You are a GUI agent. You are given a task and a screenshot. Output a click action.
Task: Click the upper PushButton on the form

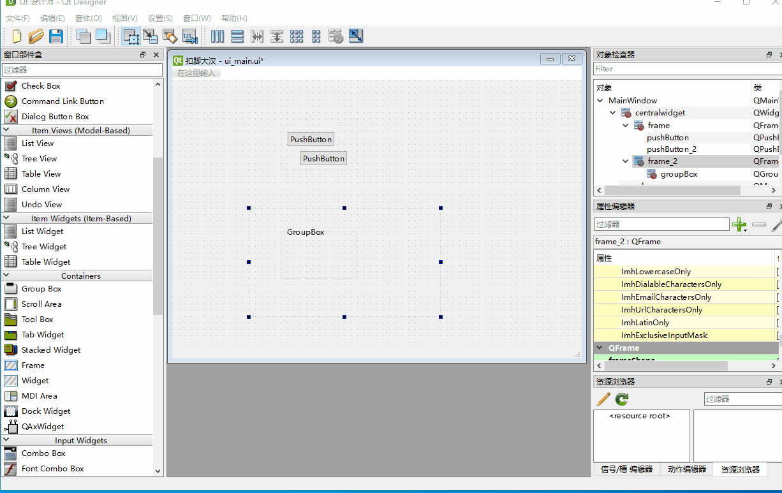(x=311, y=139)
